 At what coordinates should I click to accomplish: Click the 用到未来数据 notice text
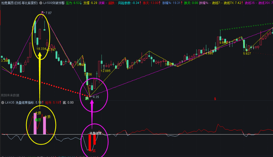10,95
